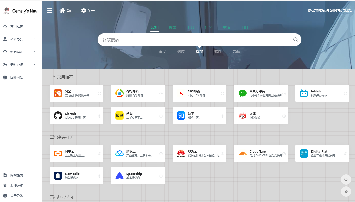Toggle dark mode with the moon button
The image size is (355, 202).
pyautogui.click(x=346, y=192)
